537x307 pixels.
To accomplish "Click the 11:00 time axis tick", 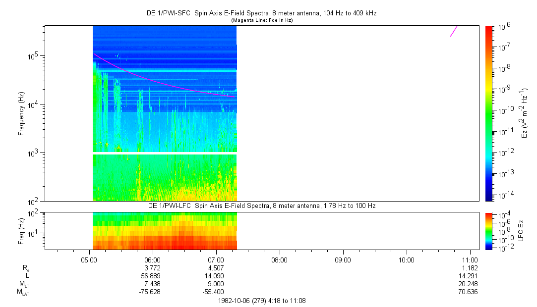I will [x=470, y=260].
